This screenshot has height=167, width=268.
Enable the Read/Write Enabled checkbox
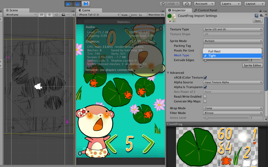(x=205, y=97)
